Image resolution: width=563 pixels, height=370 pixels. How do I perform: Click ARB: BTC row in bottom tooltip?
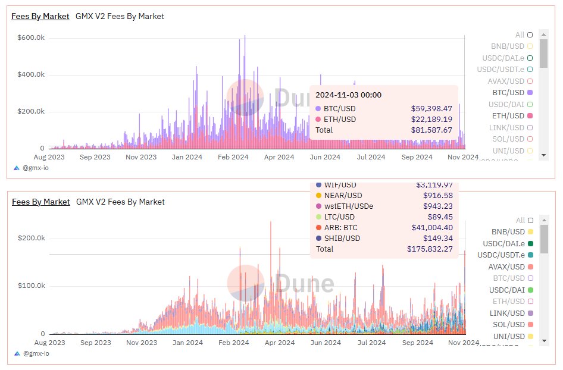pos(384,227)
